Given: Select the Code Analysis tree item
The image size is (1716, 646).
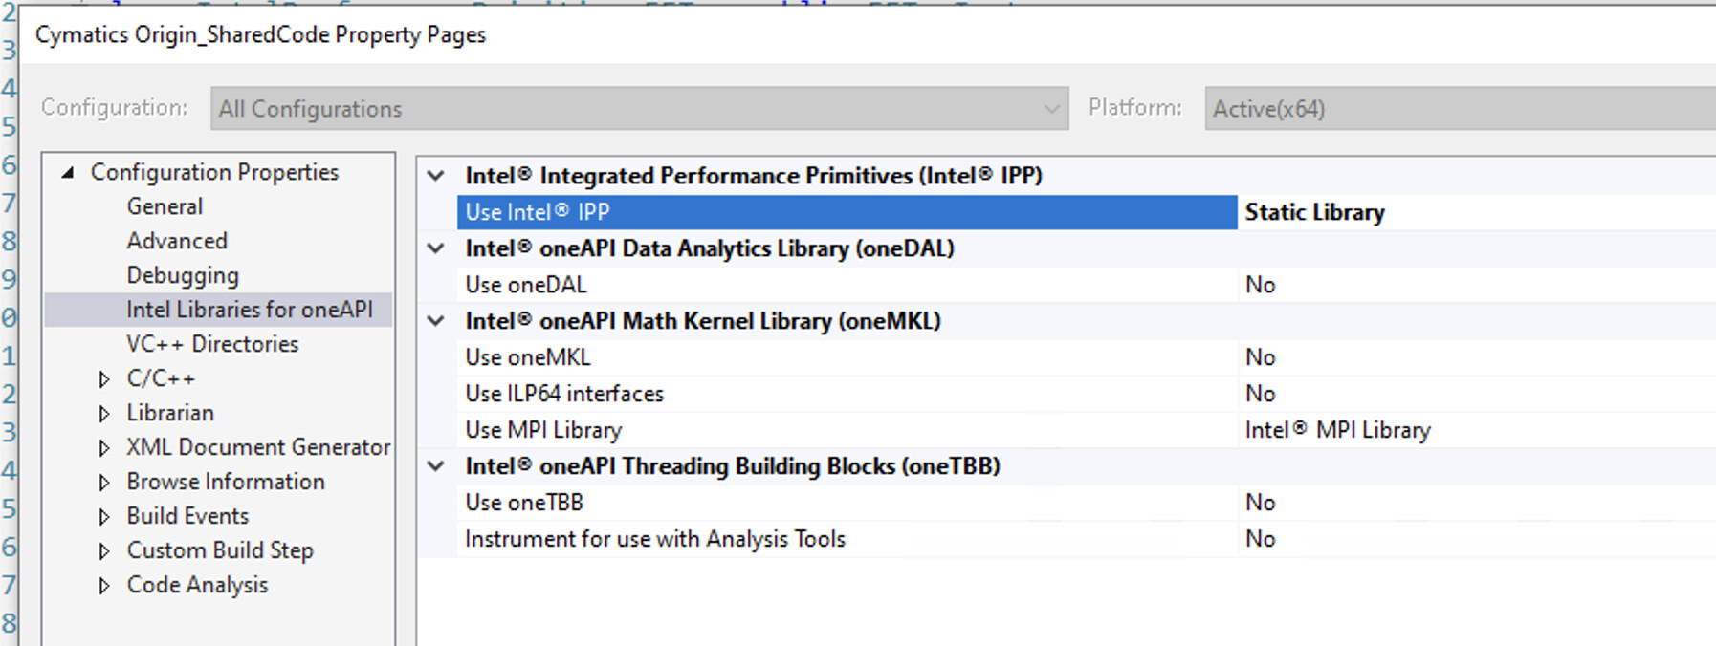Looking at the screenshot, I should 197,585.
